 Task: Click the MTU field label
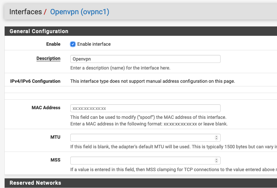(x=55, y=137)
